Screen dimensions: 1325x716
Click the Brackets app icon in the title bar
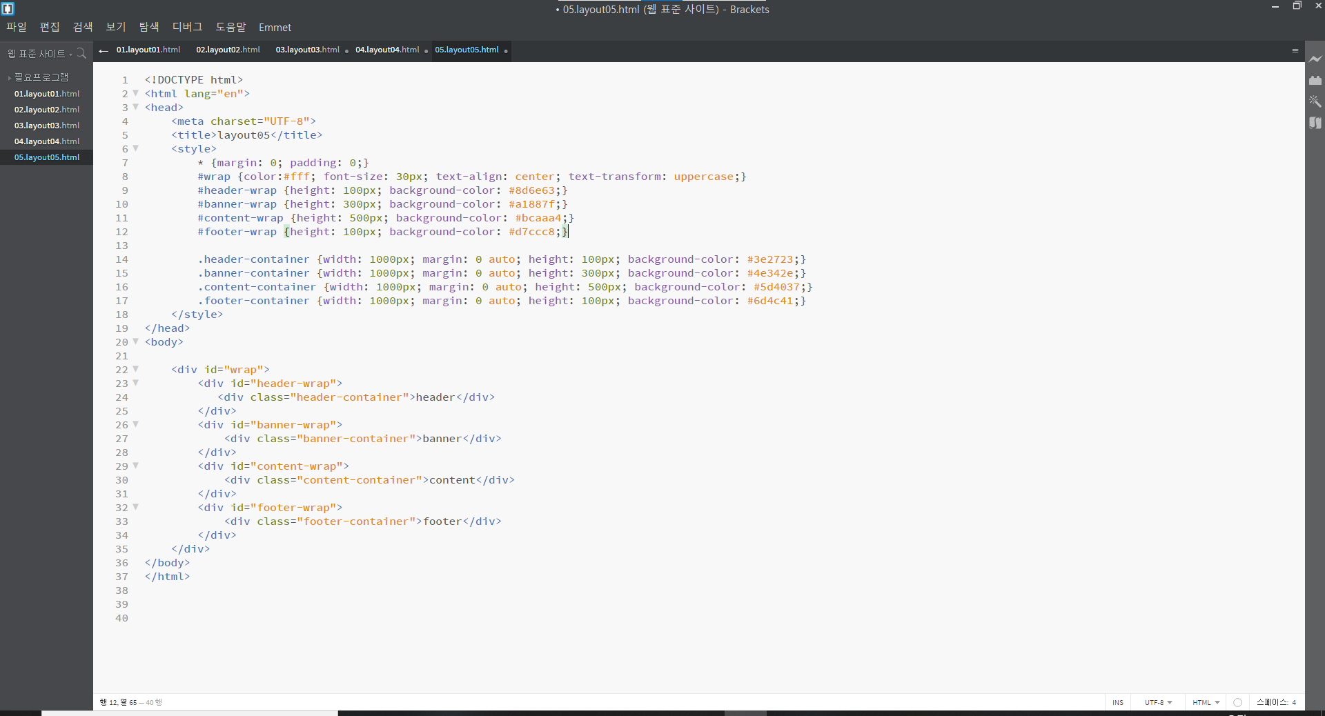pyautogui.click(x=8, y=9)
